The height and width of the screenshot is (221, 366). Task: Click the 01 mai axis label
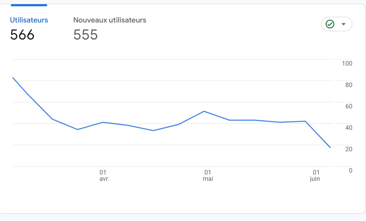(x=208, y=176)
